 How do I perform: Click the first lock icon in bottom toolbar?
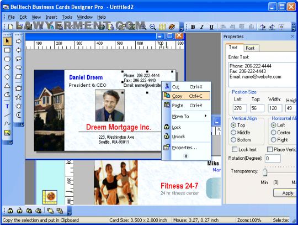click(10, 211)
